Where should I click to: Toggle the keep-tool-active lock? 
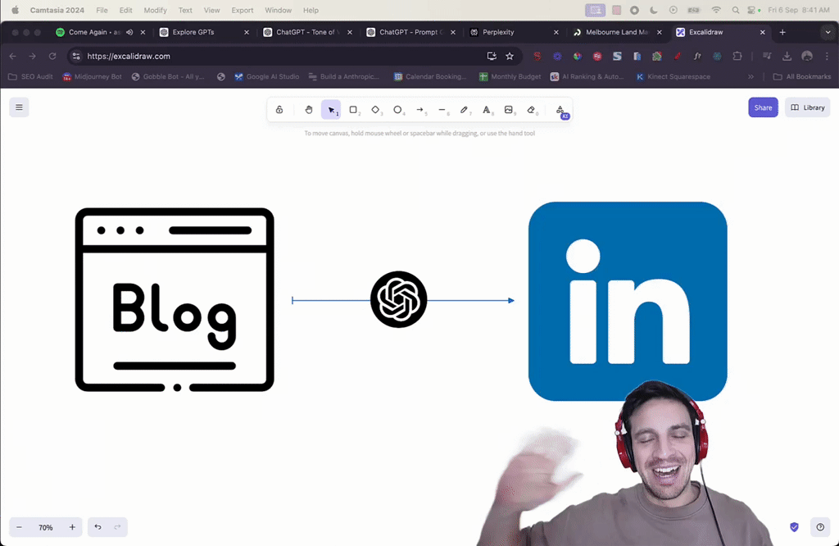coord(279,110)
